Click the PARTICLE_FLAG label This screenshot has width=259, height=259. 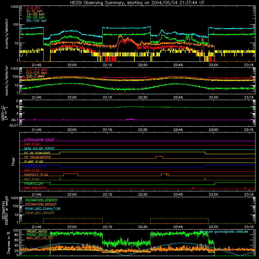click(x=36, y=175)
